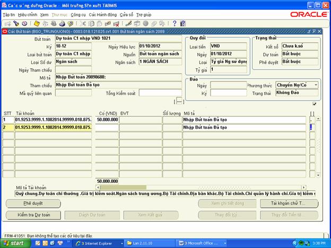Click the Oracle form icon in window title
The image size is (331, 248).
(x=5, y=31)
